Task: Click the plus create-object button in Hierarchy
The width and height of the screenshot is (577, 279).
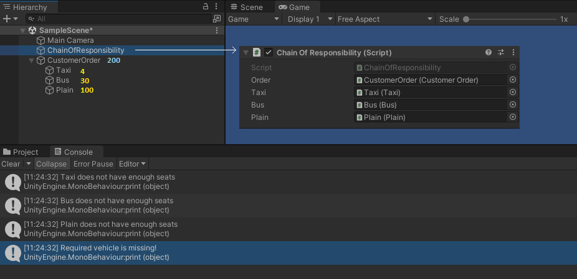Action: tap(7, 19)
